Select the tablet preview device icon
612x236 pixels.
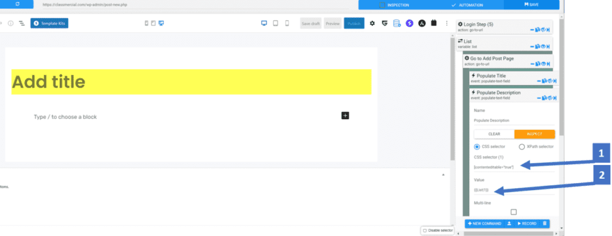(x=275, y=23)
